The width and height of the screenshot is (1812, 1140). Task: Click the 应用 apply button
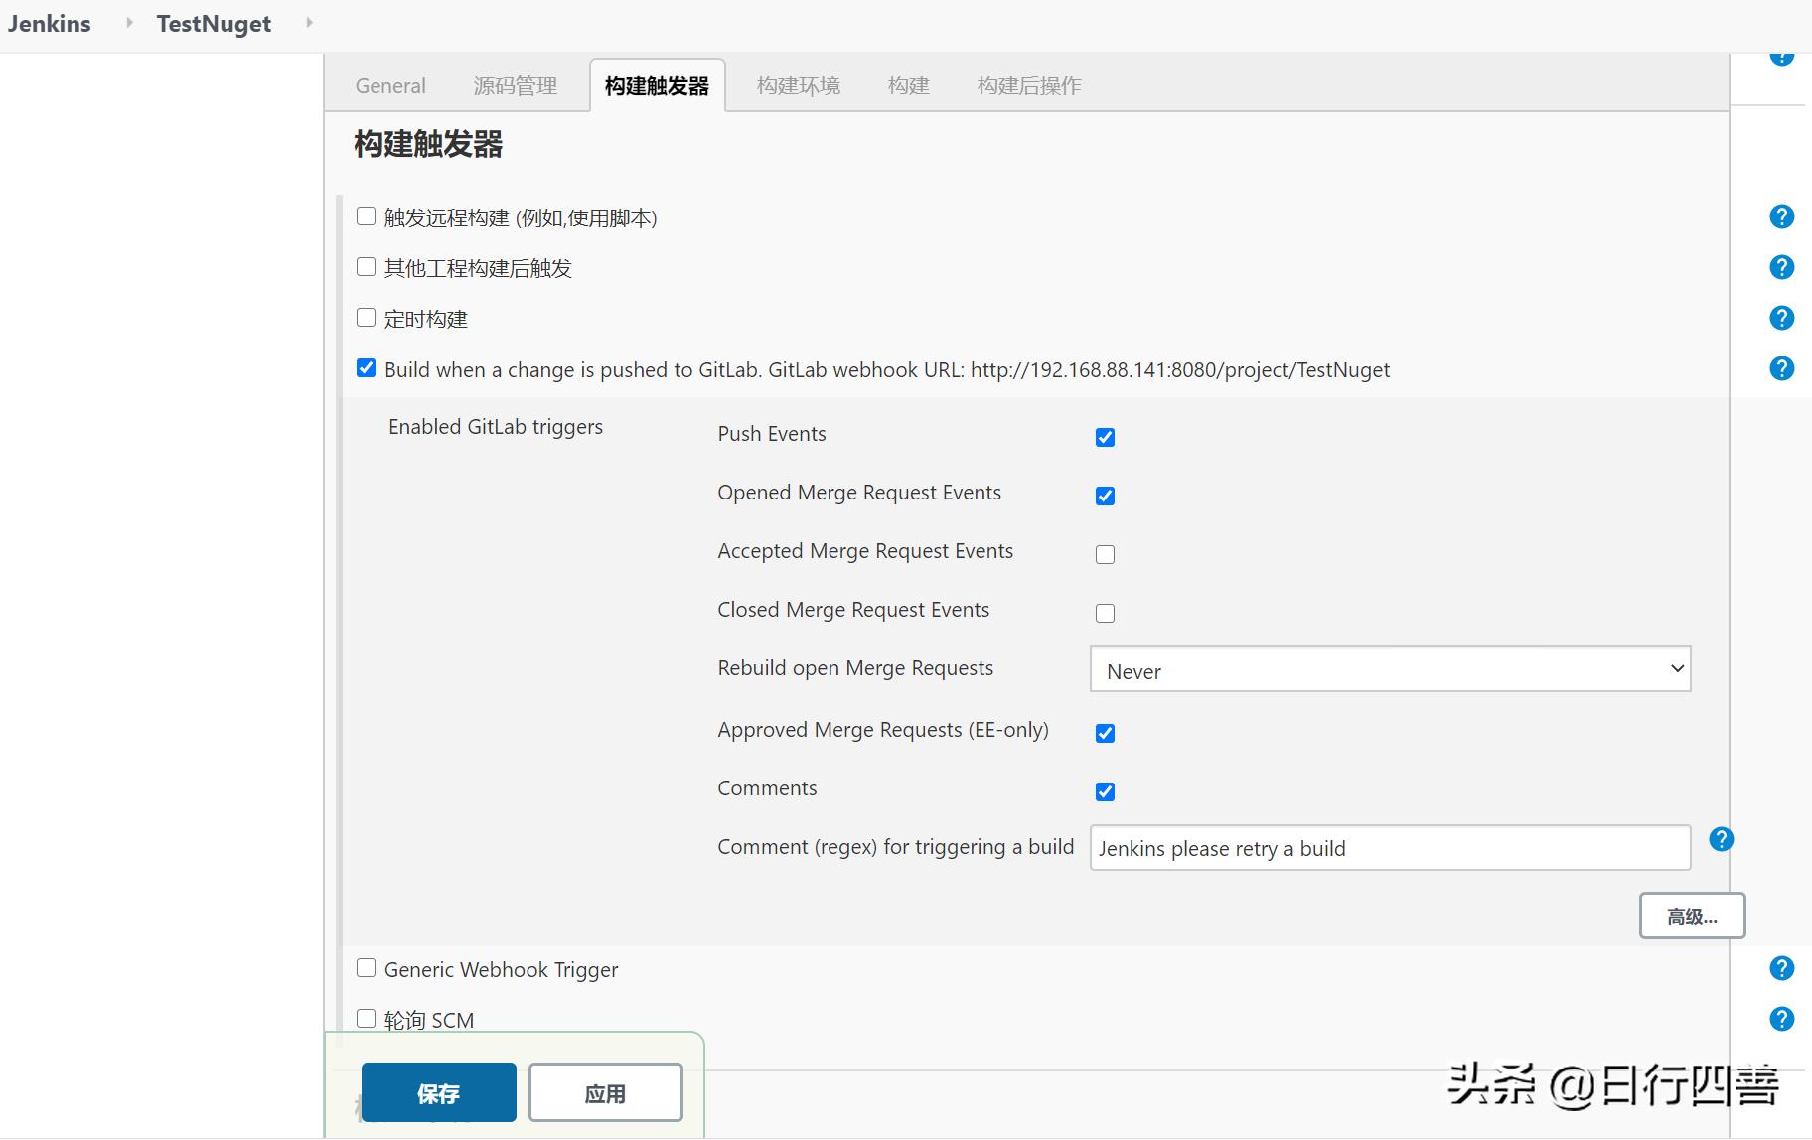[x=605, y=1092]
